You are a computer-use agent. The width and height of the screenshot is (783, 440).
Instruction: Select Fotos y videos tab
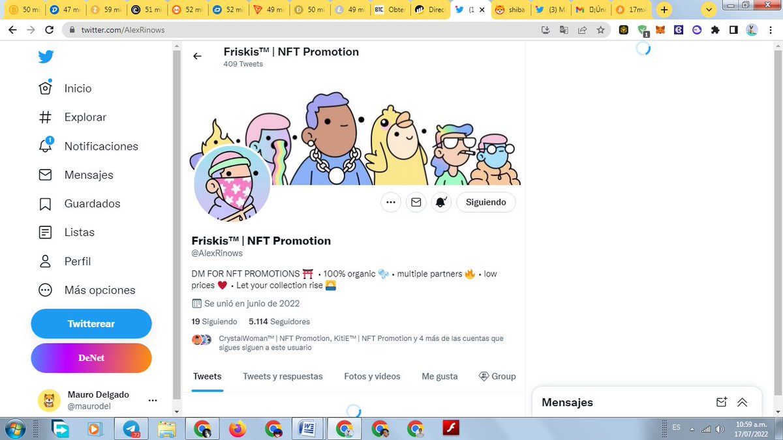[372, 377]
